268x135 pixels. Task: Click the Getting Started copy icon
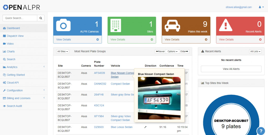[x=4, y=75]
